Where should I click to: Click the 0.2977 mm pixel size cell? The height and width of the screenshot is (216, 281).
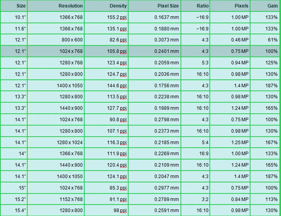[155, 188]
